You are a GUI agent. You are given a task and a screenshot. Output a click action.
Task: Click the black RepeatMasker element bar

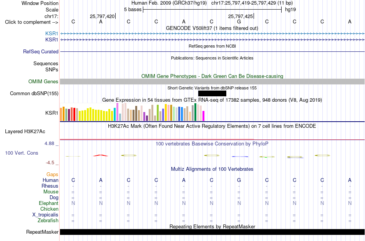(x=212, y=232)
